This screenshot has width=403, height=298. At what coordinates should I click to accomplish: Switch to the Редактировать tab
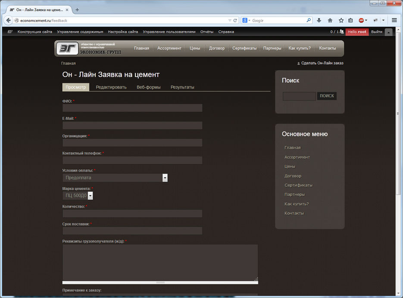click(111, 87)
